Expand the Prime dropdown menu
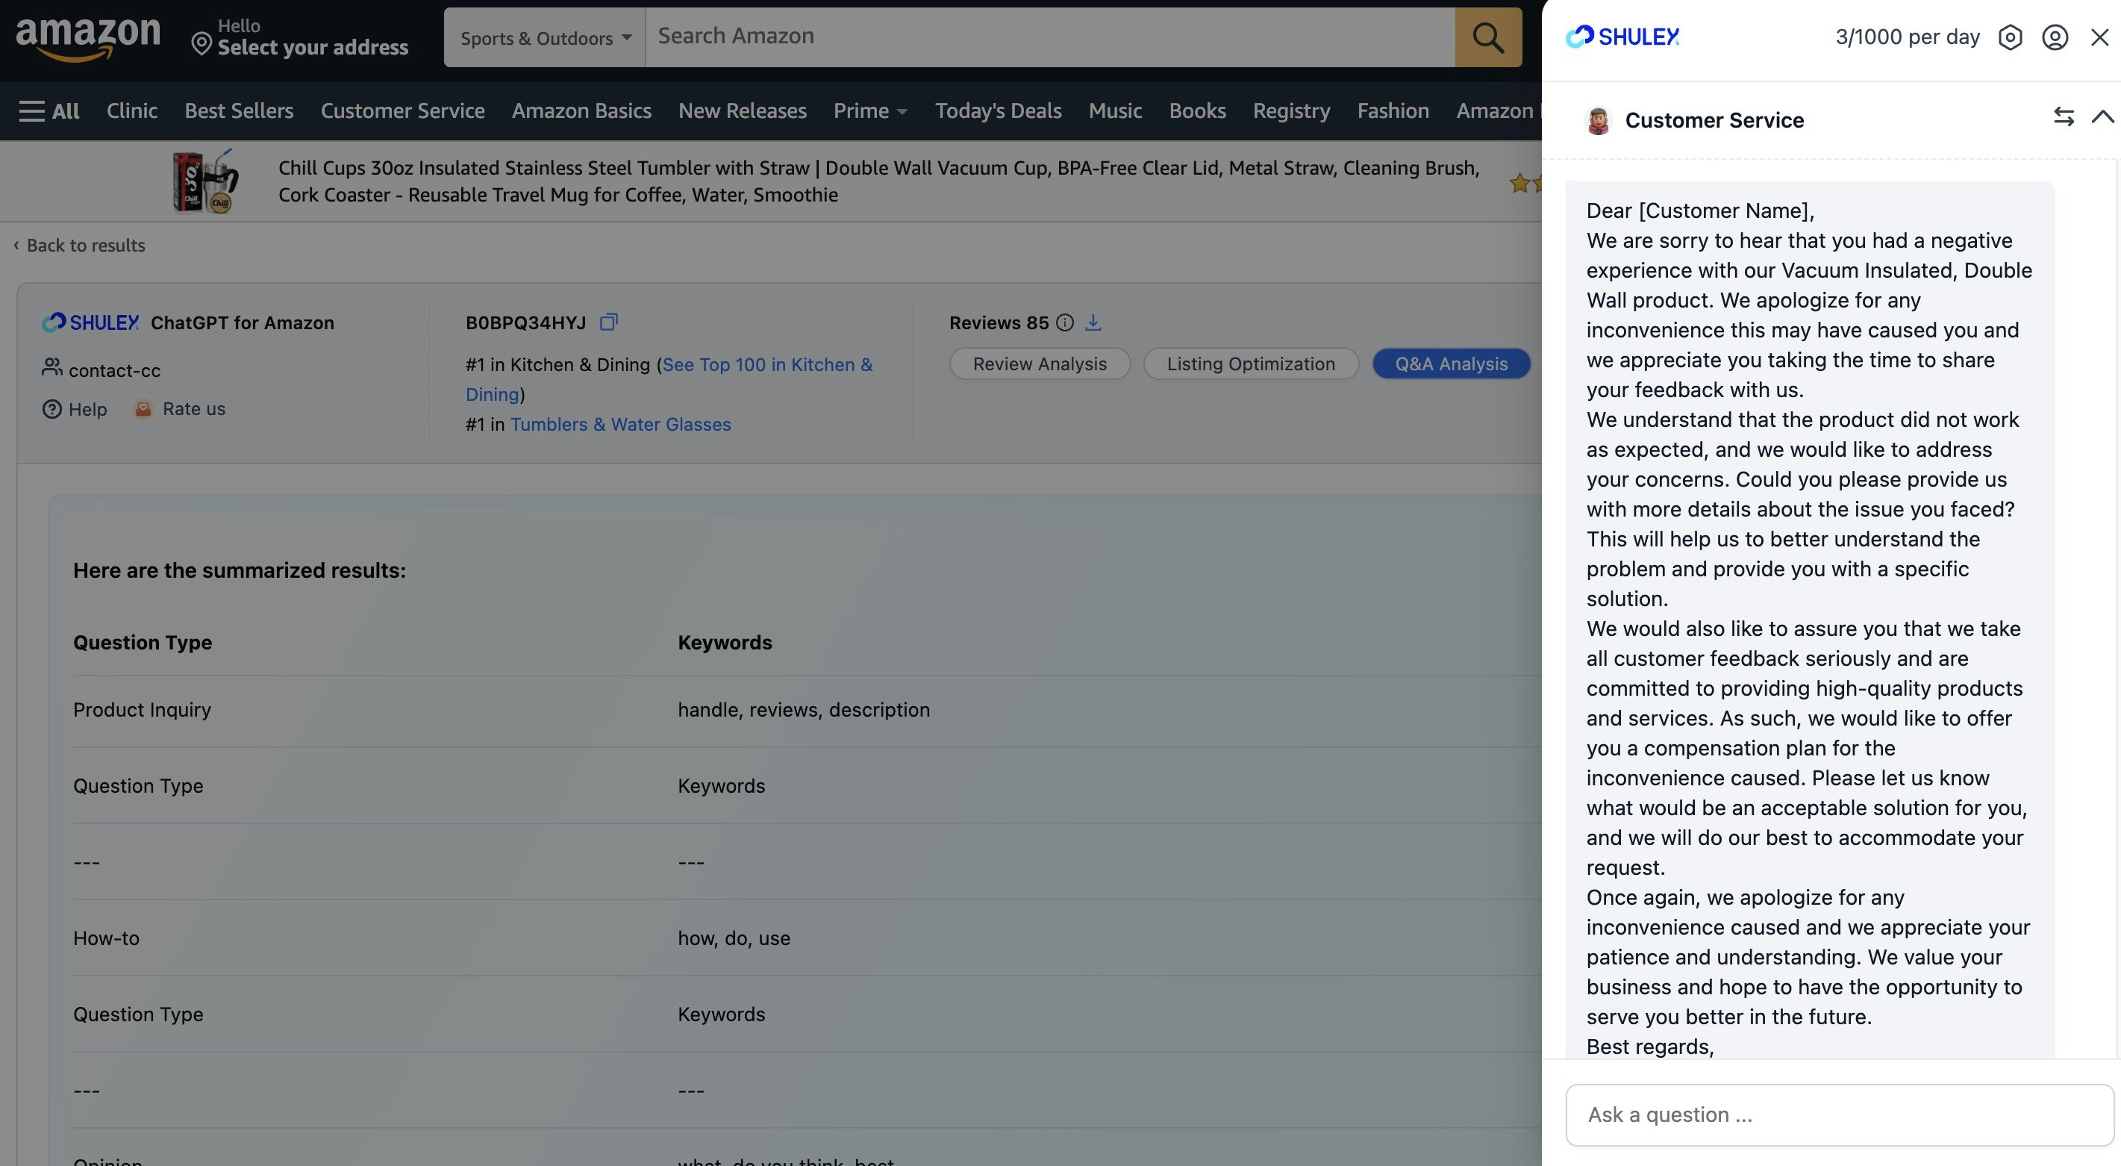Viewport: 2121px width, 1166px height. pos(870,110)
